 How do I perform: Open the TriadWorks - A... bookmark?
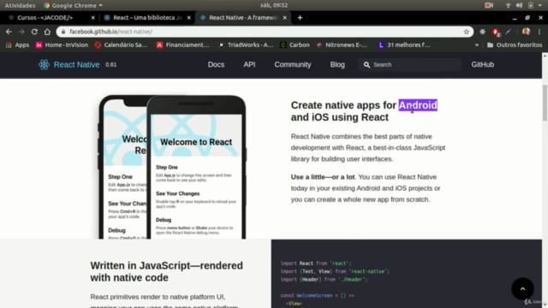click(x=246, y=44)
